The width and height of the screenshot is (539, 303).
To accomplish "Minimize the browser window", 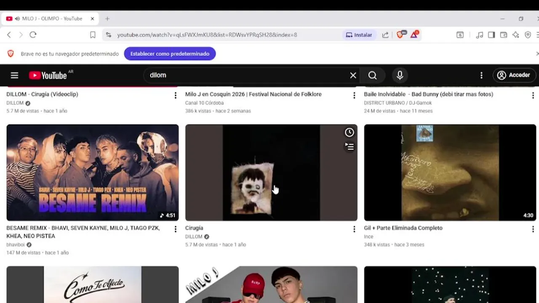I will (x=502, y=19).
